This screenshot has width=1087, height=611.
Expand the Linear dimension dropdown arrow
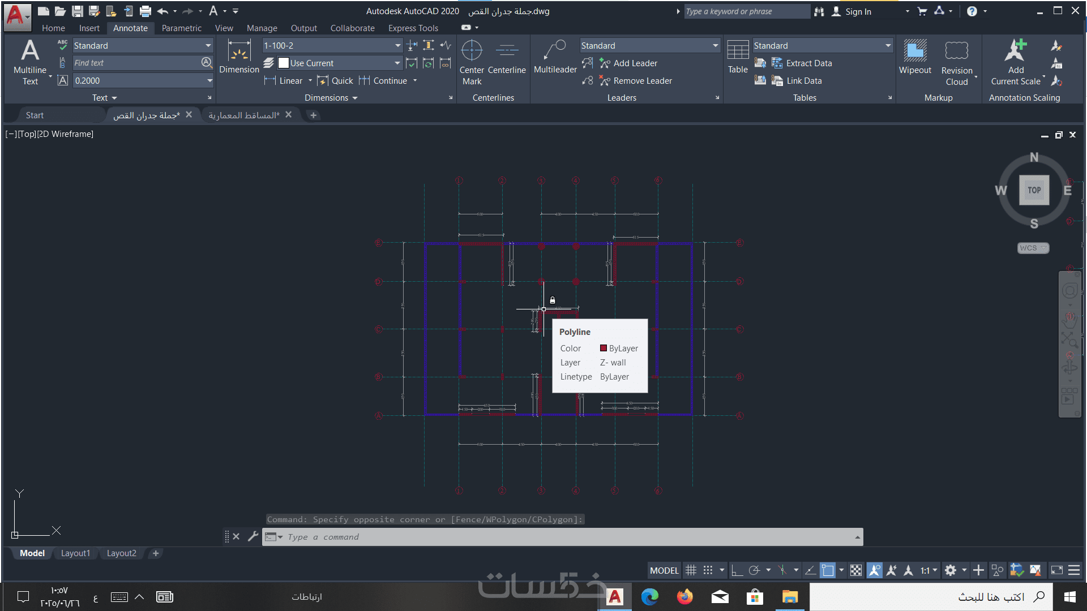pos(310,80)
